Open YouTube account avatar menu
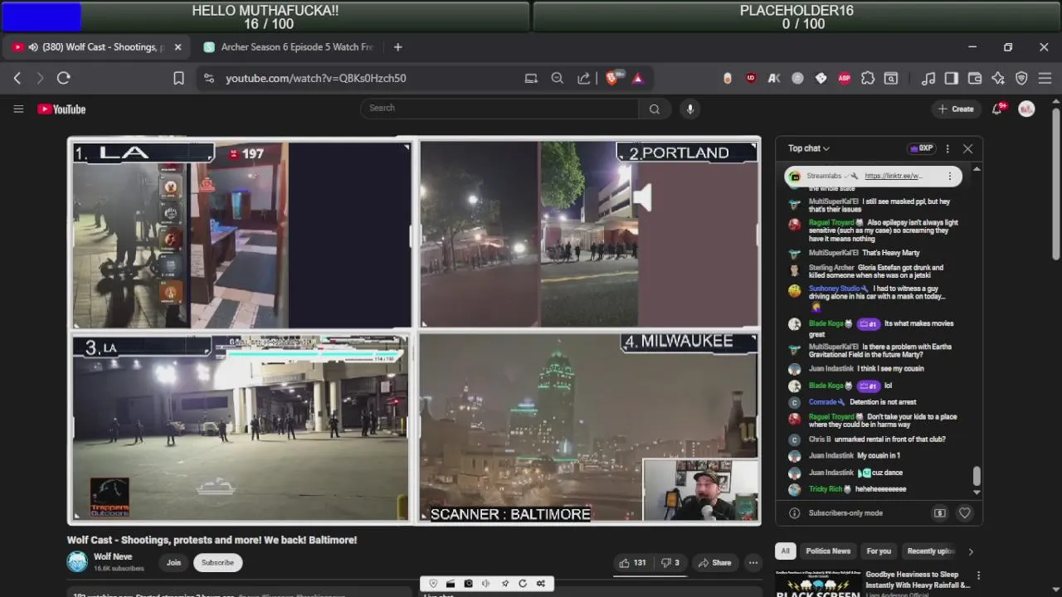 click(x=1026, y=109)
